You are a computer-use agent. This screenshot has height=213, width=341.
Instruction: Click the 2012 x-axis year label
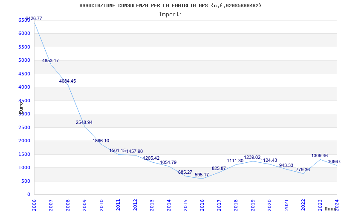[135, 205]
